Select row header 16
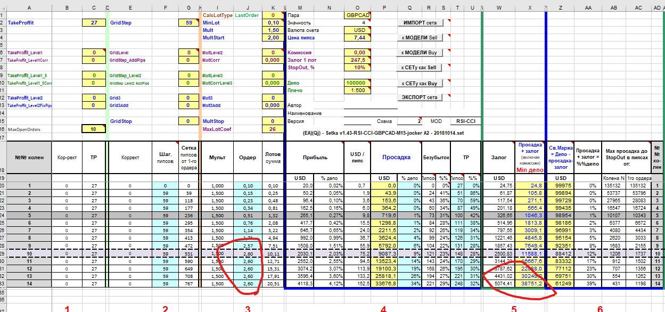Viewport: 665px width, 312px height. pos(3,129)
